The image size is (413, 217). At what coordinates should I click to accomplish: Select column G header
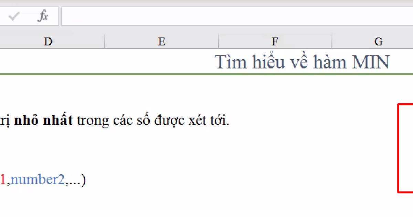(x=379, y=41)
